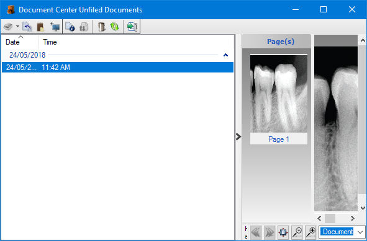Select the 11:42 AM document row
This screenshot has width=367, height=241.
click(x=117, y=68)
